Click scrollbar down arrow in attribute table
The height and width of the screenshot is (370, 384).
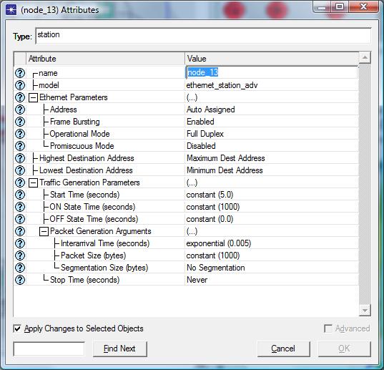(x=365, y=311)
